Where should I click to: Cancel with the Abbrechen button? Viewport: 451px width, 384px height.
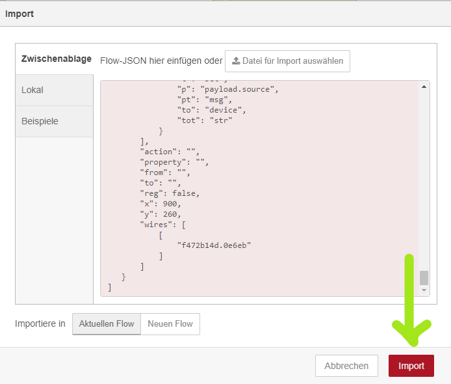click(346, 366)
